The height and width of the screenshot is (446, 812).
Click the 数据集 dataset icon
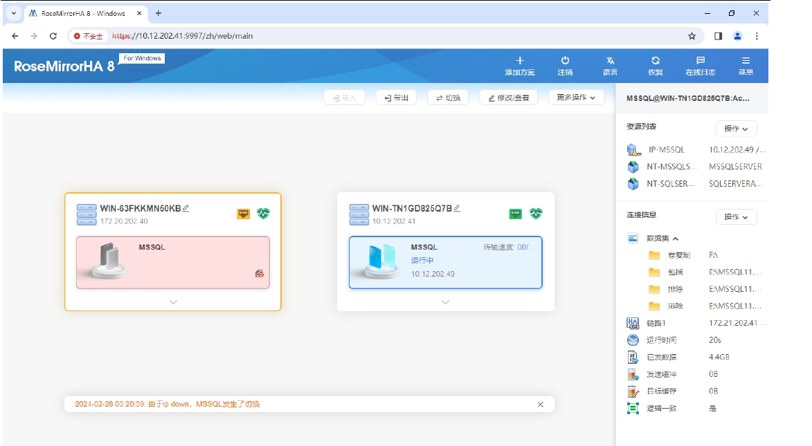pyautogui.click(x=633, y=238)
